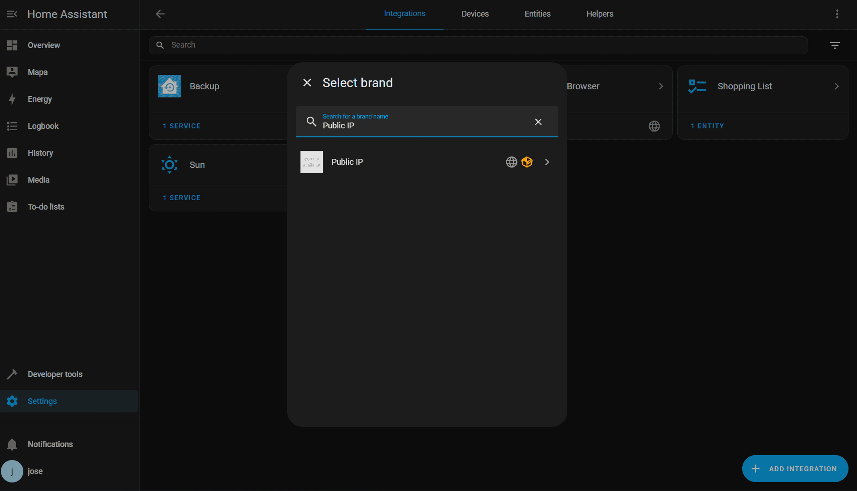The image size is (857, 491).
Task: Open the 1 Entity link under Shopping List
Action: pyautogui.click(x=707, y=126)
